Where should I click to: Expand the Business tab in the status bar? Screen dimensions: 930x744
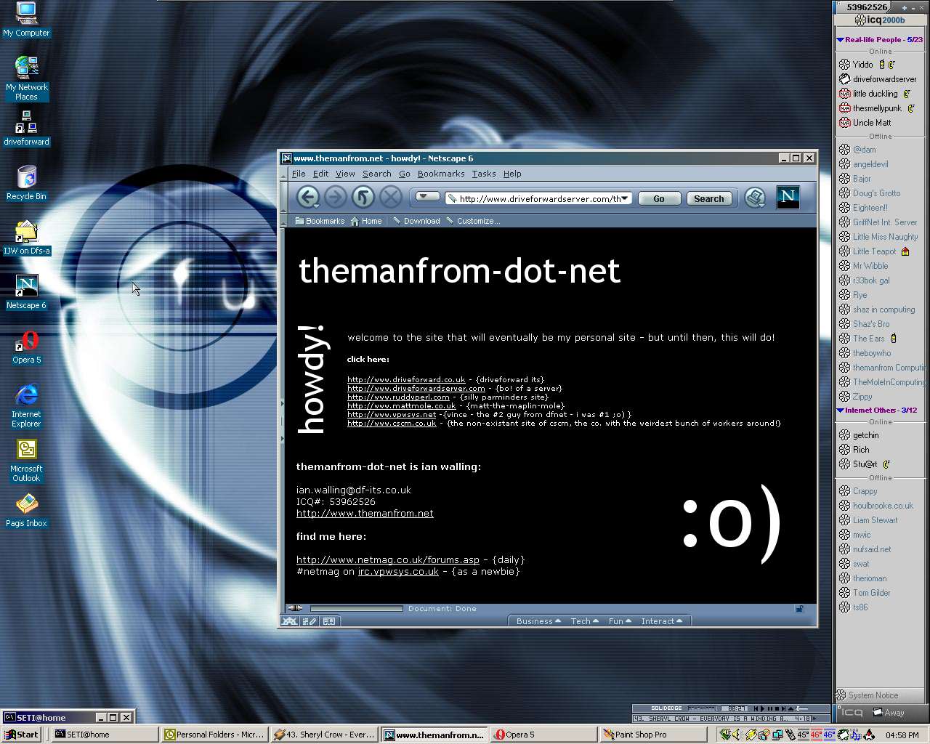click(538, 621)
